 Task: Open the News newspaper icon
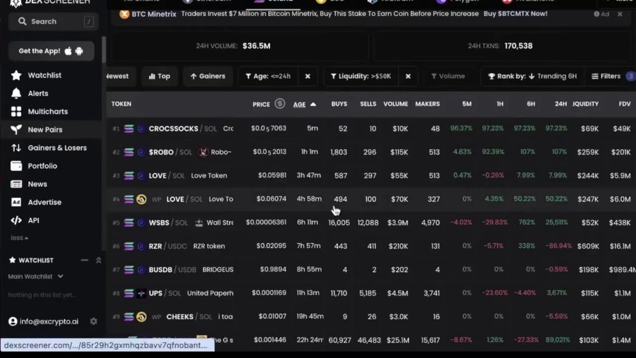pos(16,184)
